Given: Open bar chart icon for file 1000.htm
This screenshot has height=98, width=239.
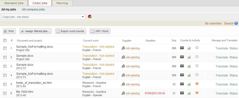Looking at the screenshot, I should pyautogui.click(x=189, y=93).
